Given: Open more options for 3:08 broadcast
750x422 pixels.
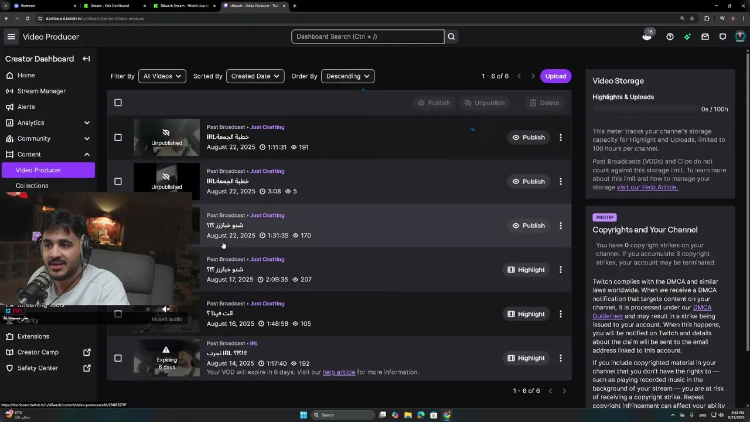Looking at the screenshot, I should [561, 181].
